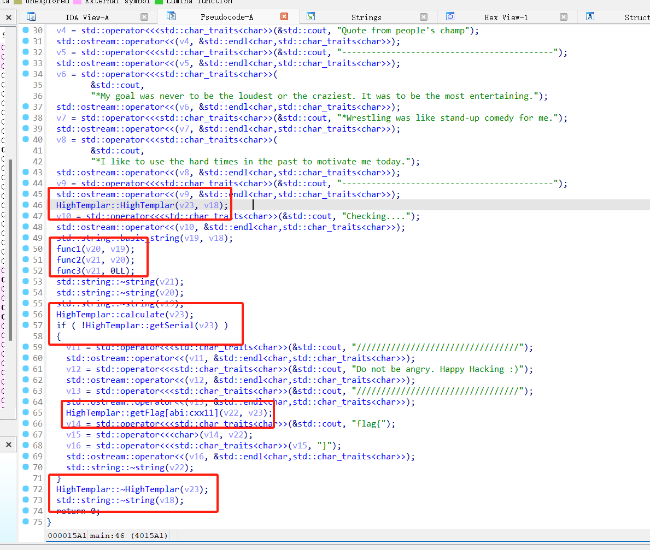The image size is (650, 550).
Task: Click the 0LL argument in func3
Action: pyautogui.click(x=118, y=271)
